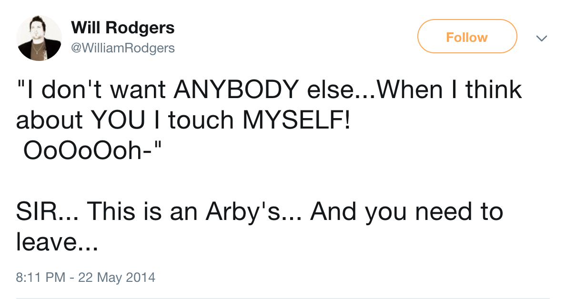Expand the tweet options chevron arrow
Viewport: 566px width, 299px height.
(x=541, y=38)
